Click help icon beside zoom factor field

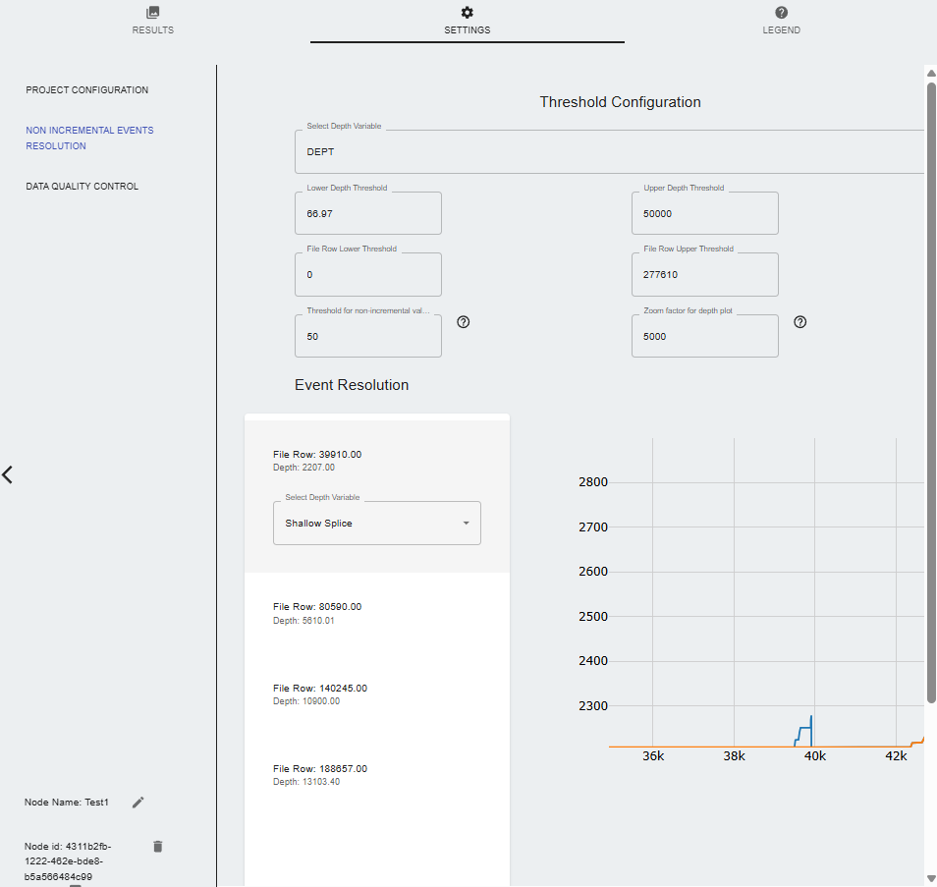click(x=800, y=322)
